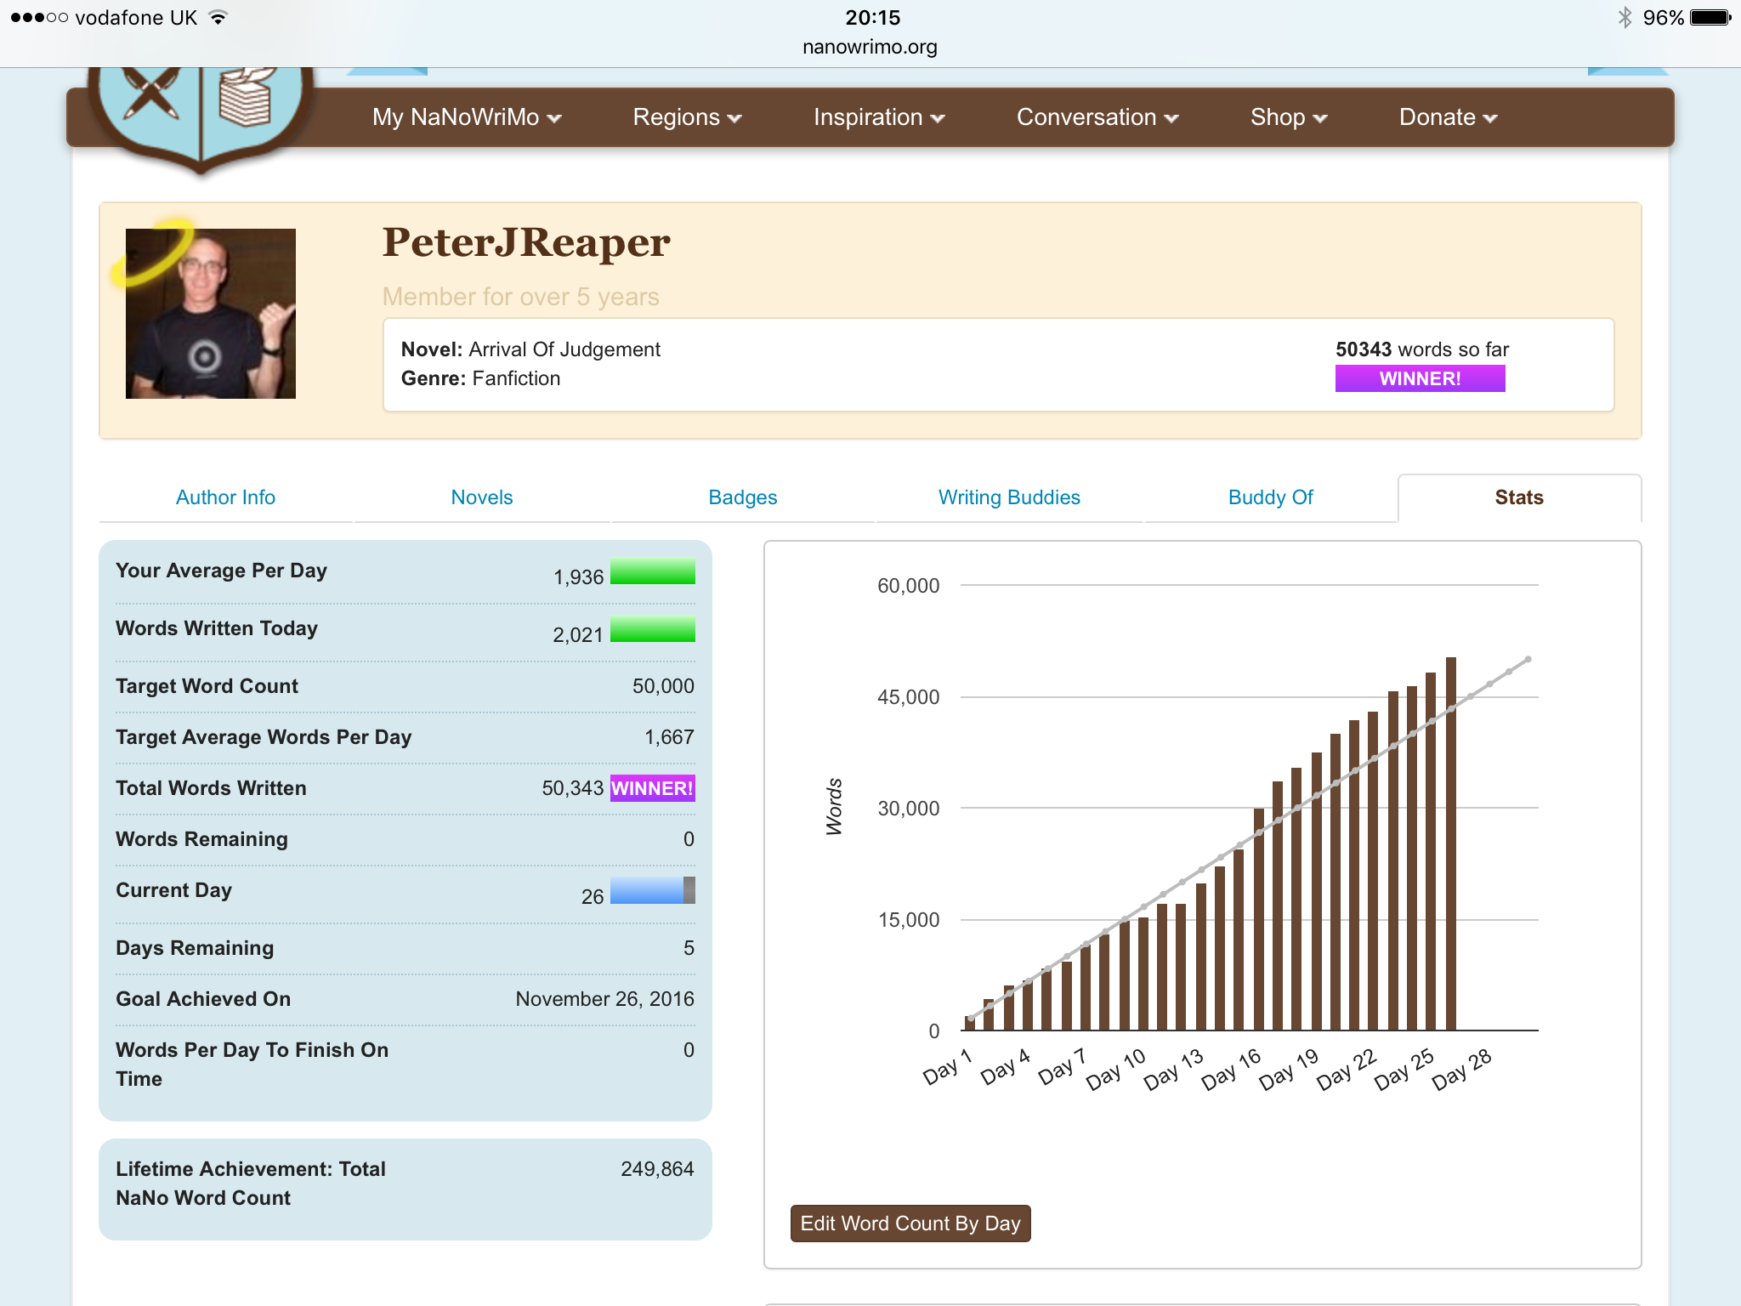Open the Badges tab

pyautogui.click(x=742, y=497)
